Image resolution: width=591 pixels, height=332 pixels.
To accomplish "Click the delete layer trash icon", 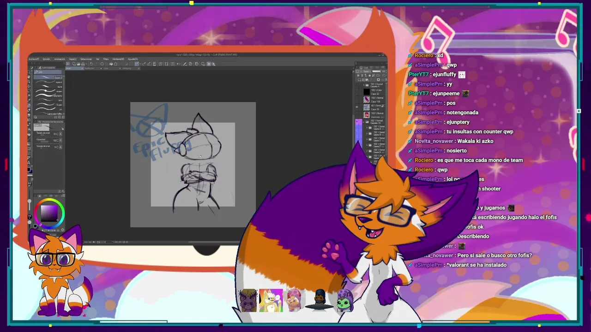I will pos(386,80).
